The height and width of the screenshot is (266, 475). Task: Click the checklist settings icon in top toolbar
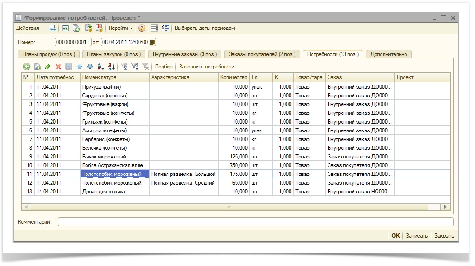pos(165,28)
